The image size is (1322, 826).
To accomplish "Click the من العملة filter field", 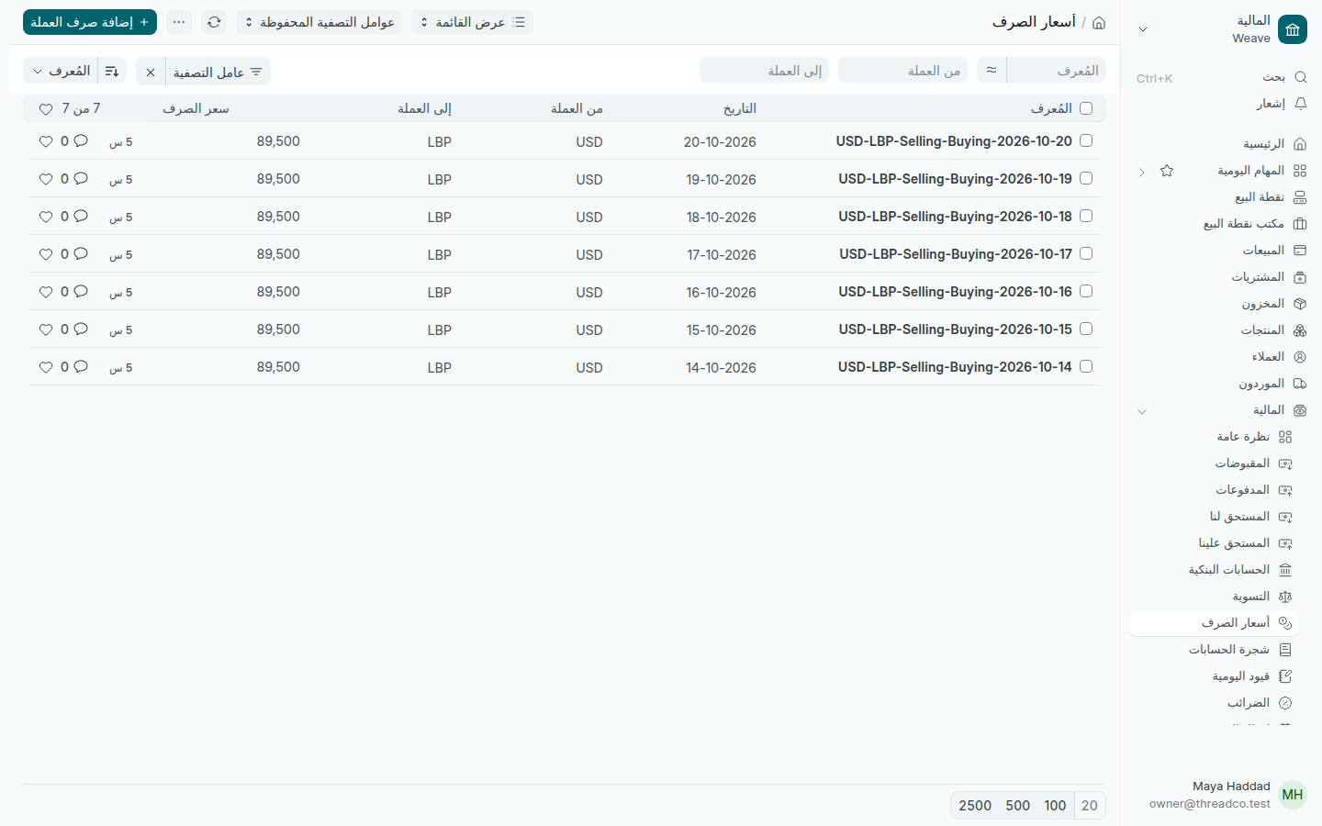I will [902, 71].
